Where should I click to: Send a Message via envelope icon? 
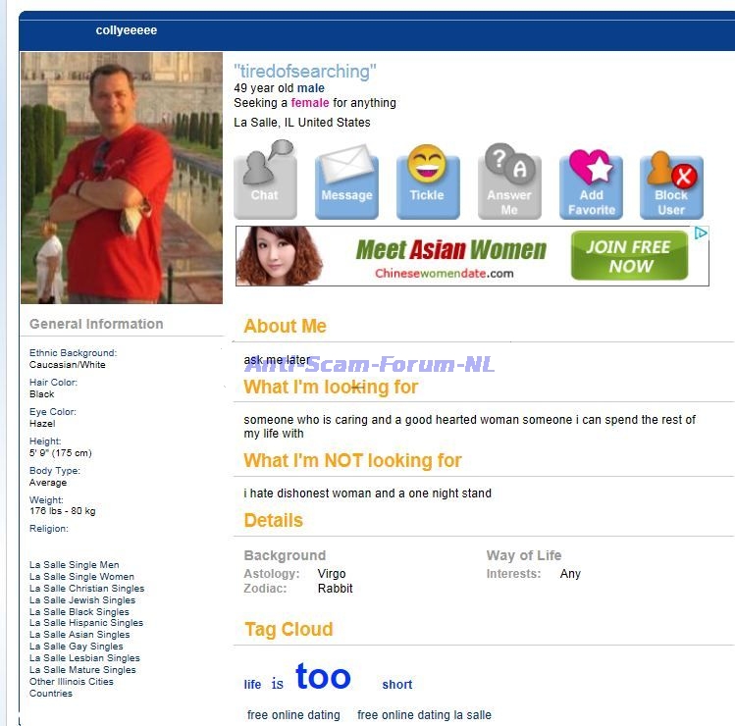point(346,181)
